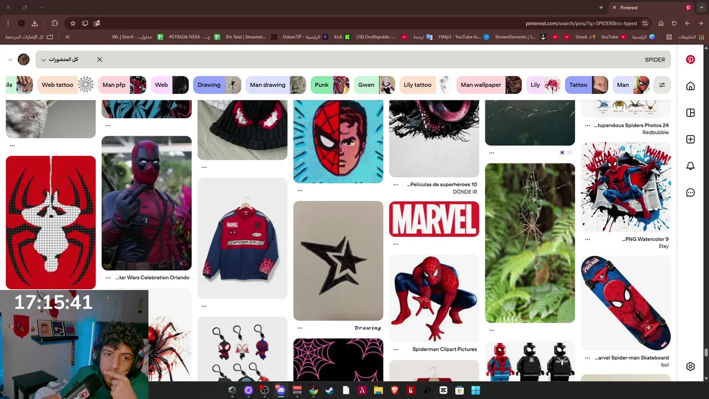709x399 pixels.
Task: Click the browser reload button
Action: pos(674,23)
